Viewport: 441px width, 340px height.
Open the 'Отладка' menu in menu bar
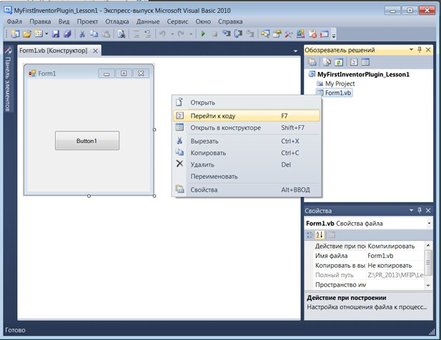pyautogui.click(x=117, y=21)
